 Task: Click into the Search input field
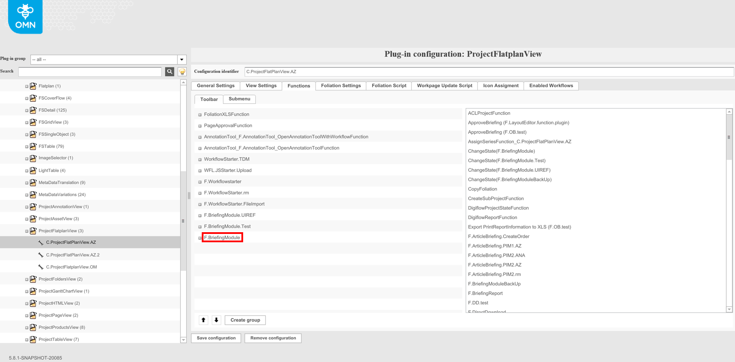pos(90,71)
